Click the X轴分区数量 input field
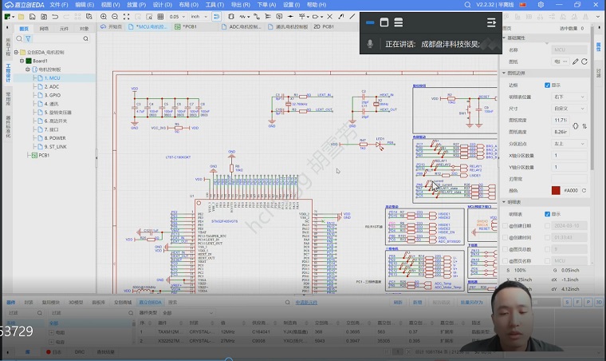 (569, 155)
